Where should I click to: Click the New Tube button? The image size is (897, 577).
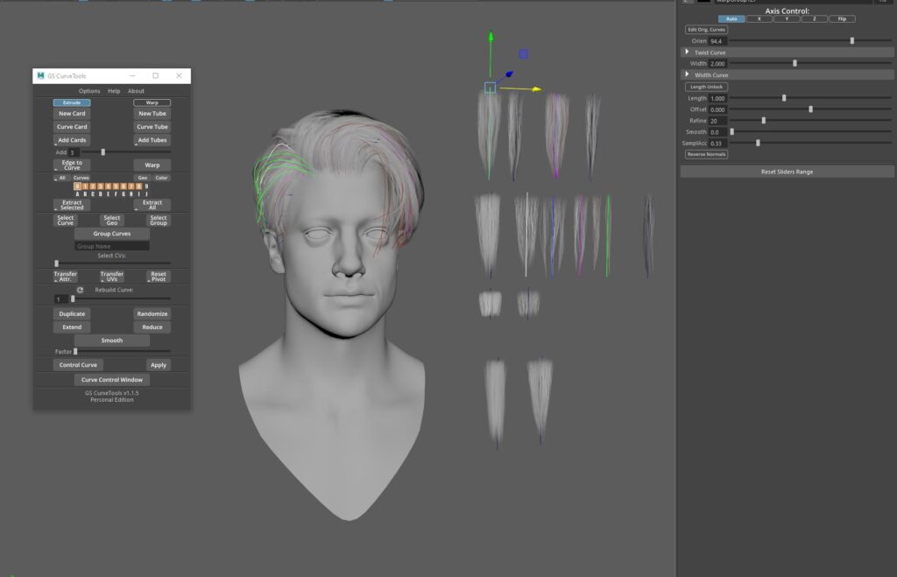coord(152,114)
